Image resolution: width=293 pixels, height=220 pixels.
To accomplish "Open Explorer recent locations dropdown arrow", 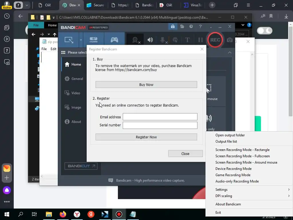I will point(49,34).
